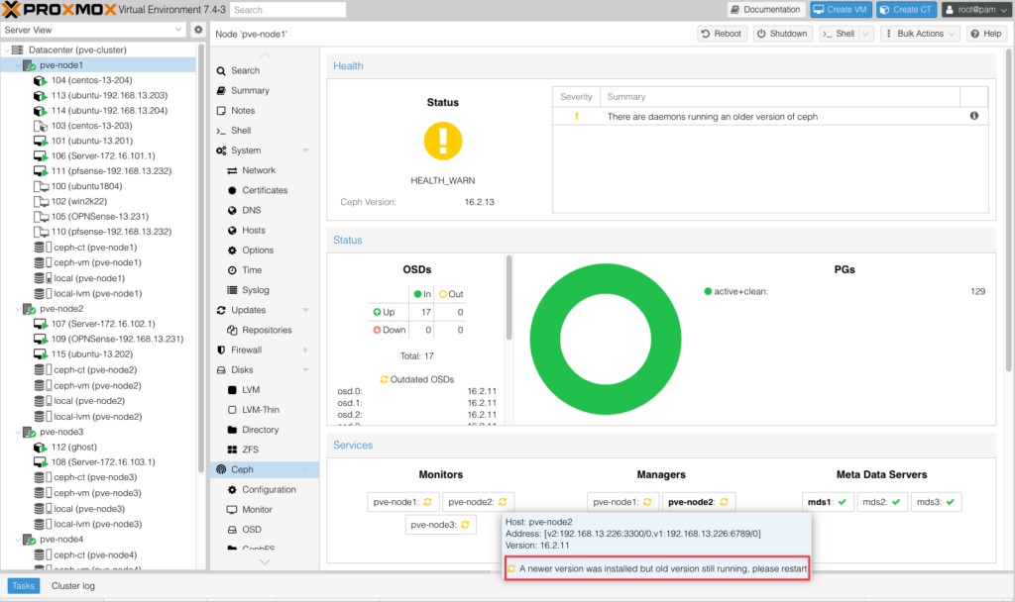Open the Shell button dropdown arrow
The image size is (1015, 602).
pos(866,34)
